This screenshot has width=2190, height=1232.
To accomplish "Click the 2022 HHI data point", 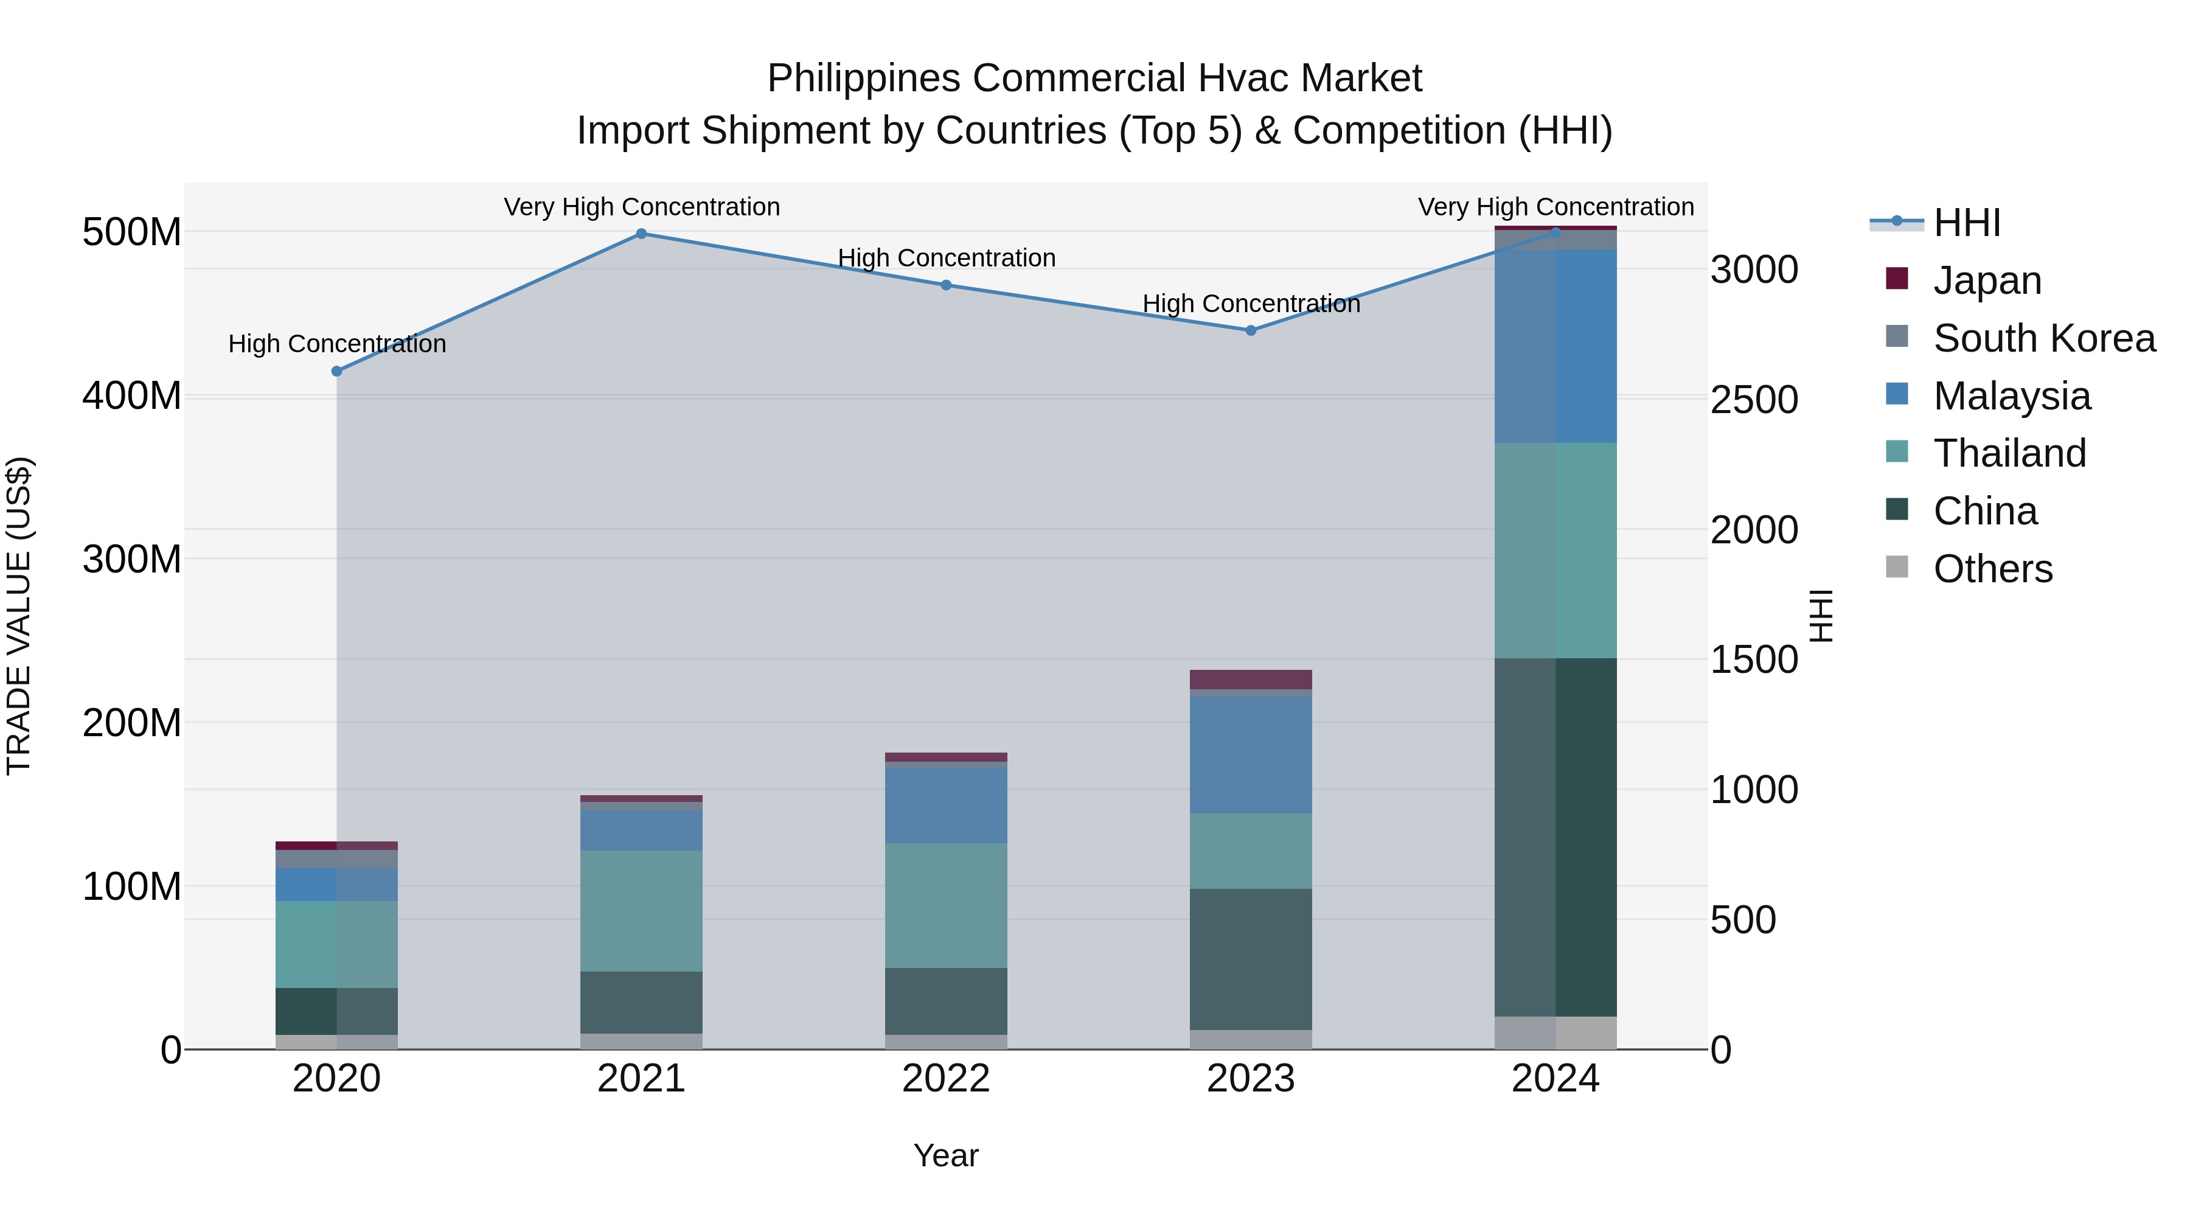I will pyautogui.click(x=946, y=285).
